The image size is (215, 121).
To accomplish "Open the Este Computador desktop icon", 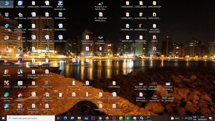I will 7,4.
